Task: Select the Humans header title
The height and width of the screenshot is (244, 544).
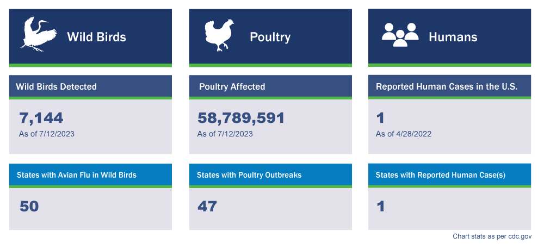Action: pyautogui.click(x=453, y=37)
